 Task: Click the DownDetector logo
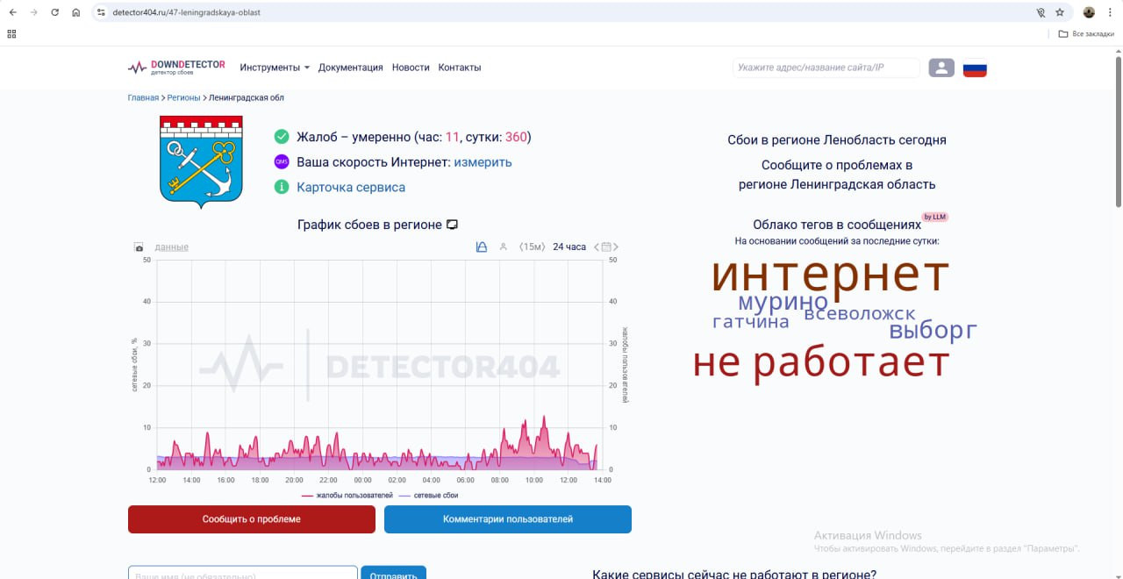176,68
